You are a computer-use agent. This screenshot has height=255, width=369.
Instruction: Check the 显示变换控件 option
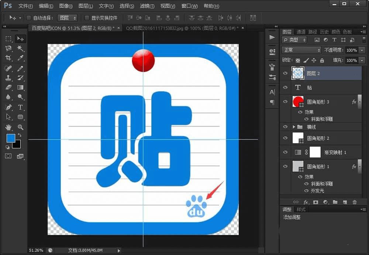click(x=87, y=18)
